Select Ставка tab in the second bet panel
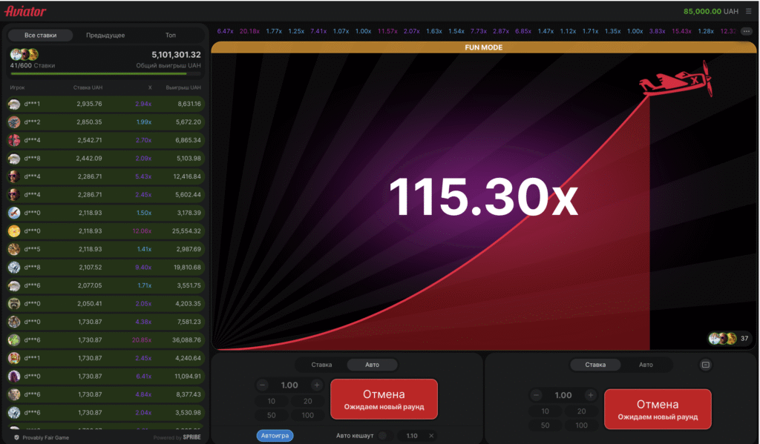Image resolution: width=760 pixels, height=444 pixels. 595,365
